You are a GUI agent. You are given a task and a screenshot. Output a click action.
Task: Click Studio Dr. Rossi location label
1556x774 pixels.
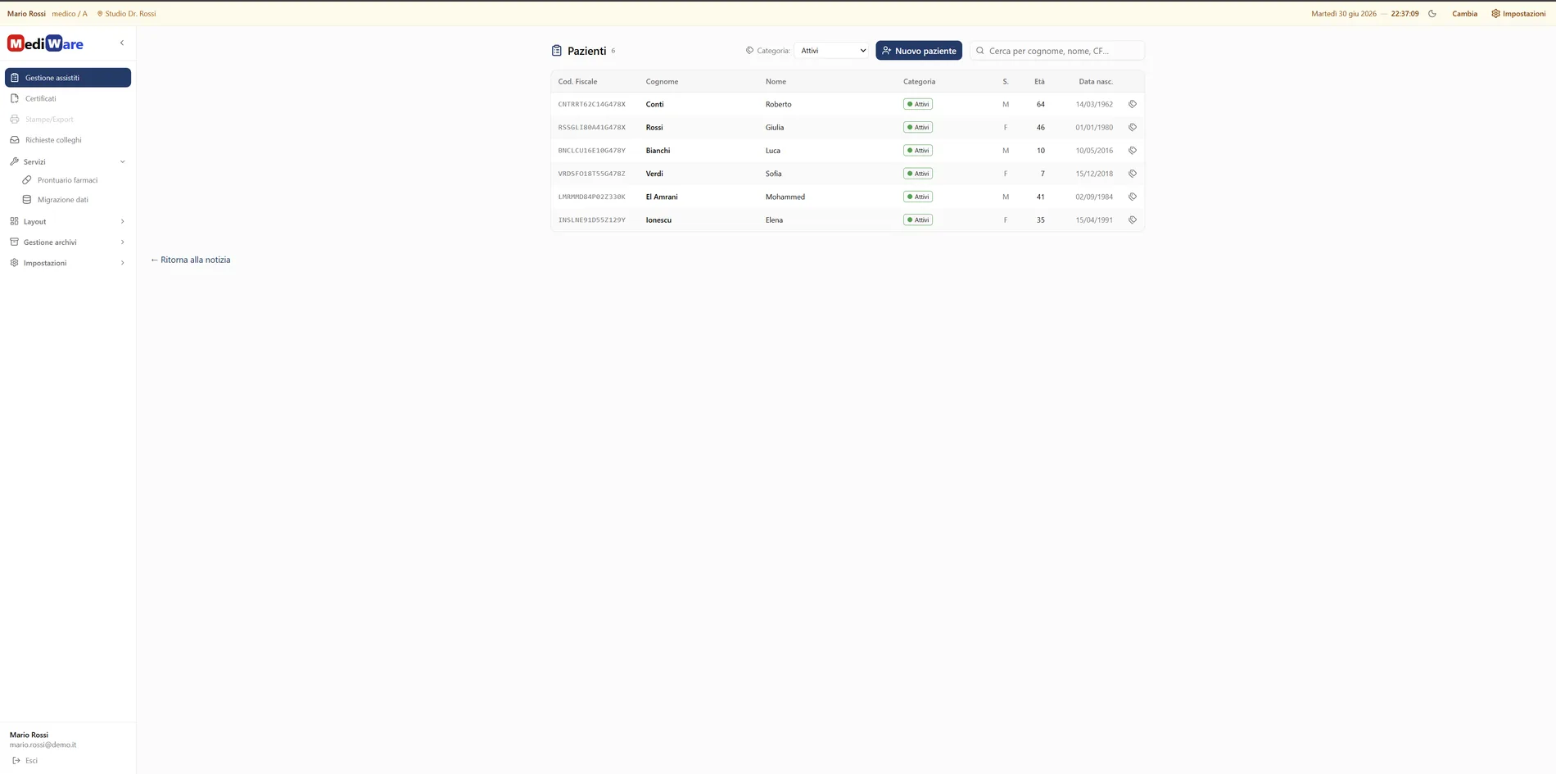(126, 14)
